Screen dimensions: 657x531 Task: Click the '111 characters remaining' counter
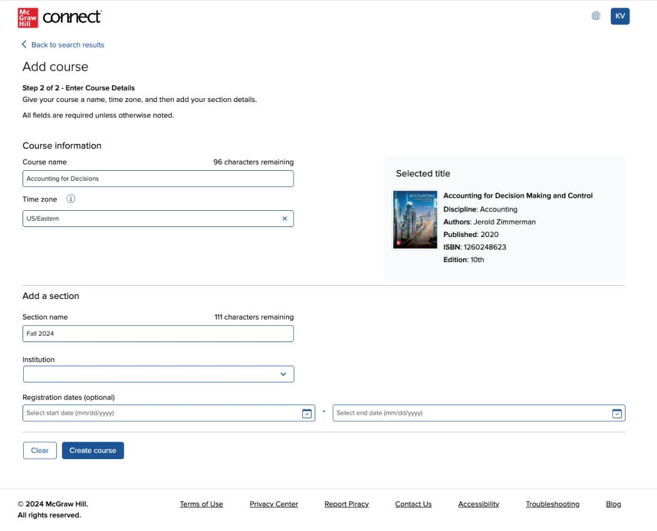pos(254,317)
